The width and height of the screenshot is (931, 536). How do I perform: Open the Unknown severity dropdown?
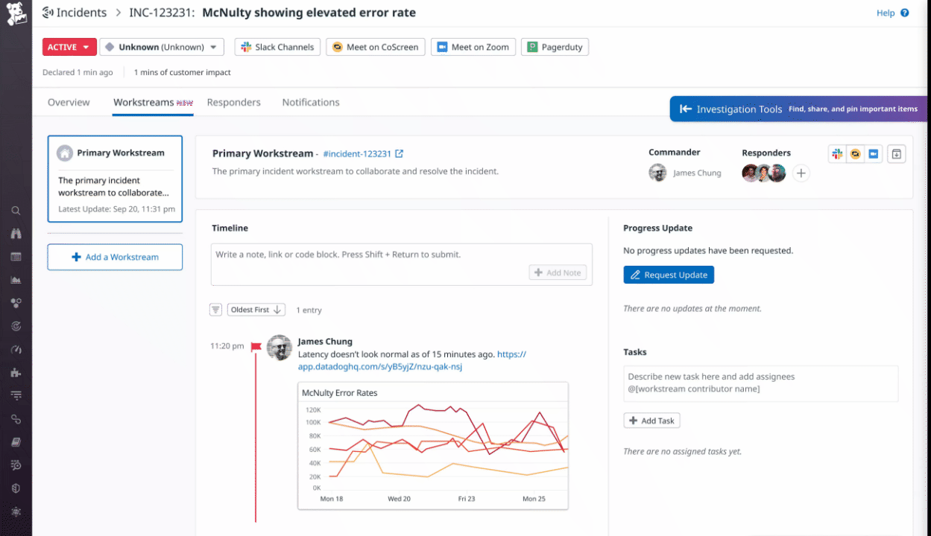tap(162, 47)
